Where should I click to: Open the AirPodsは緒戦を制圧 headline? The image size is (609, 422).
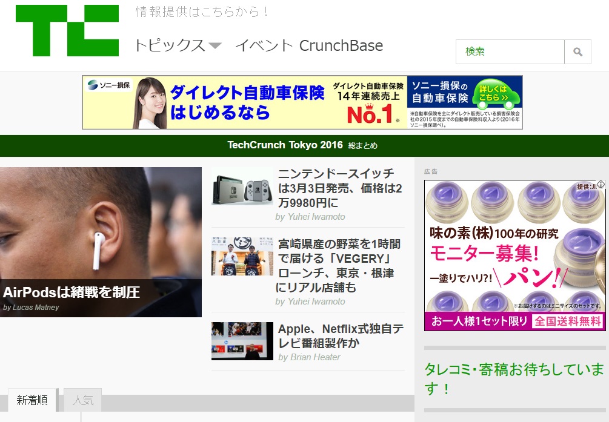pyautogui.click(x=72, y=292)
